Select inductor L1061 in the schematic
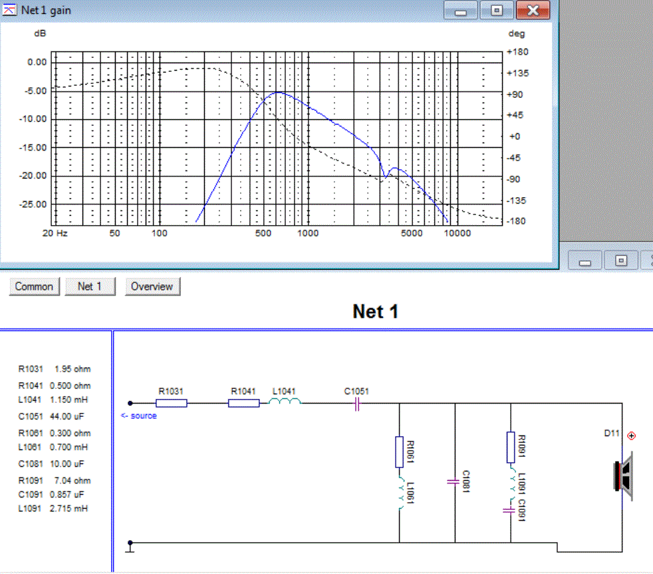The height and width of the screenshot is (574, 653). (x=400, y=492)
